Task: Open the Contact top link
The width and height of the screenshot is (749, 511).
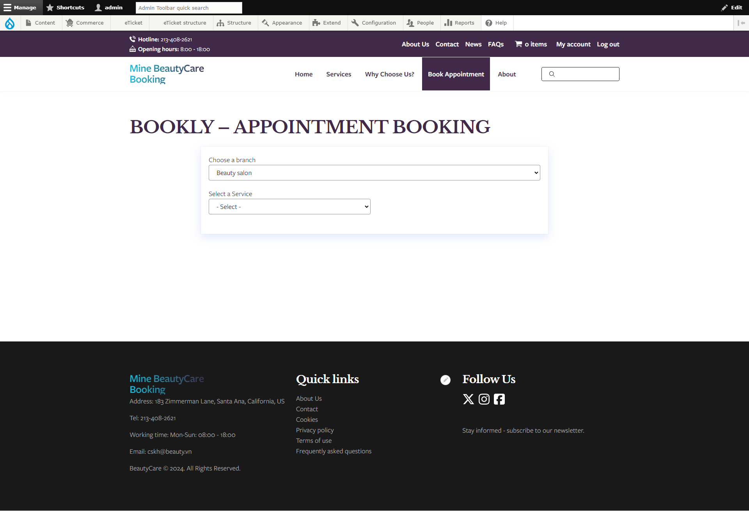Action: coord(447,44)
